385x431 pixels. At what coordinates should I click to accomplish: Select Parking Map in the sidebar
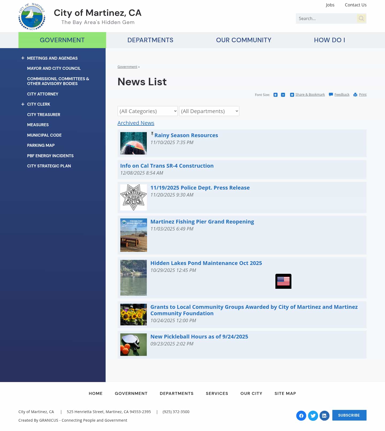click(x=41, y=145)
